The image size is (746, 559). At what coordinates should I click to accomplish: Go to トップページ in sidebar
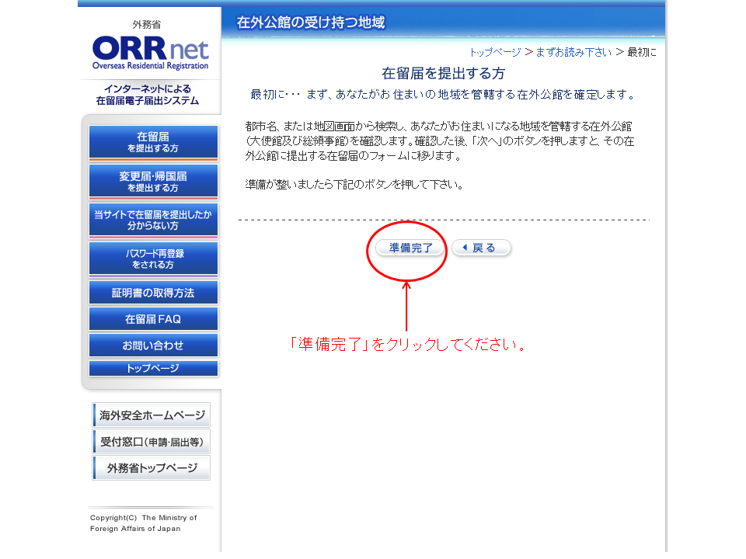pos(153,368)
